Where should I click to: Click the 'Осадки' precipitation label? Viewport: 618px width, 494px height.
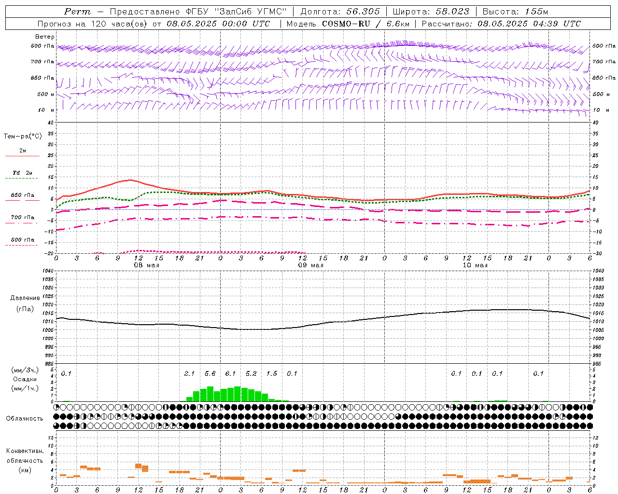click(25, 379)
